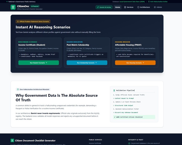Click the Gemini Flash Persona Check step
The height and width of the screenshot is (145, 182).
[127, 102]
